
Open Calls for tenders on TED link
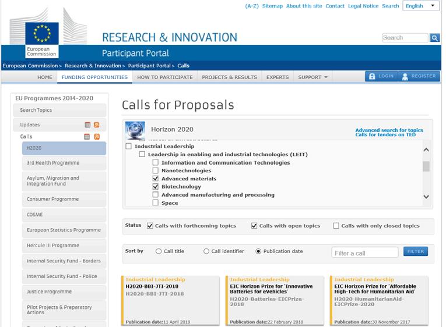tap(385, 134)
